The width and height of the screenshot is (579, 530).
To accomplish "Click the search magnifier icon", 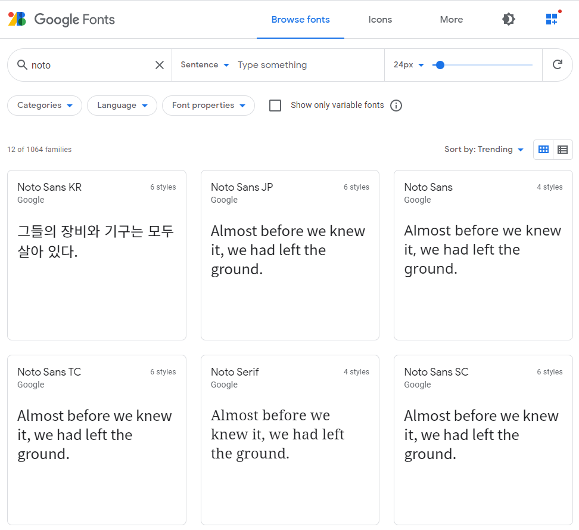I will pyautogui.click(x=23, y=64).
